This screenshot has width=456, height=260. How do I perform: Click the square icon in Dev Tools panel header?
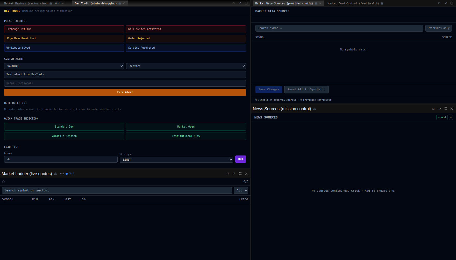point(233,3)
